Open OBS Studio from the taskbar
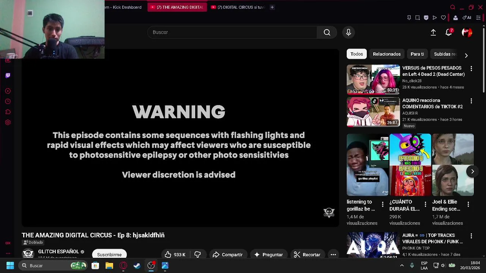The image size is (486, 273). (x=151, y=265)
